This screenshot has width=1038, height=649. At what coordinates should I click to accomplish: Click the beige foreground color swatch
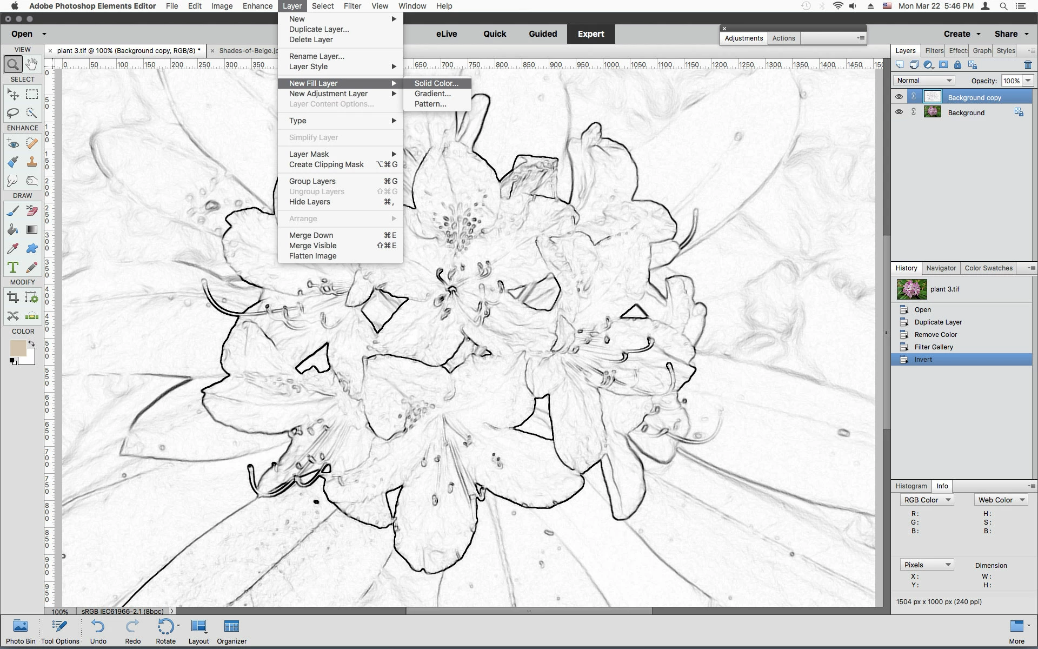point(18,349)
